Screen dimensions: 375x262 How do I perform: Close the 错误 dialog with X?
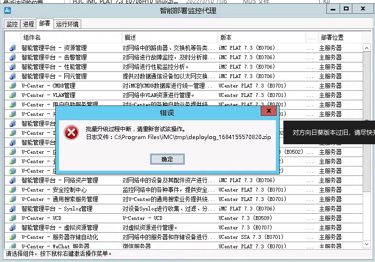point(269,111)
